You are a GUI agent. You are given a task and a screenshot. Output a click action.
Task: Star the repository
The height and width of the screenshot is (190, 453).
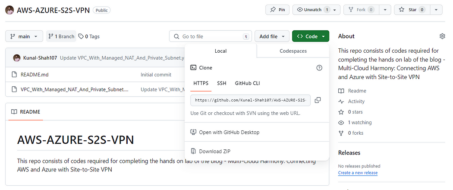coord(412,9)
